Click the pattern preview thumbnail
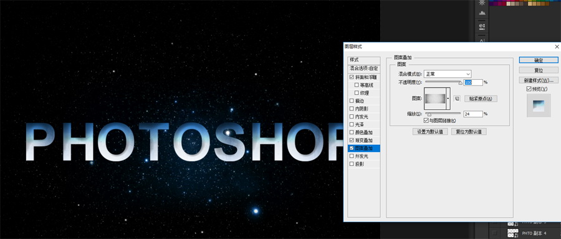The width and height of the screenshot is (561, 239). (x=435, y=98)
